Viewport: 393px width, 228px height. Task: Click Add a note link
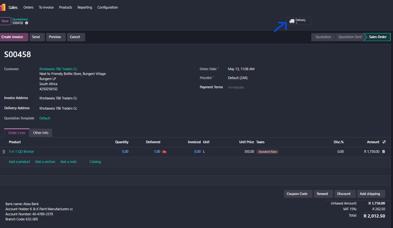click(x=68, y=162)
